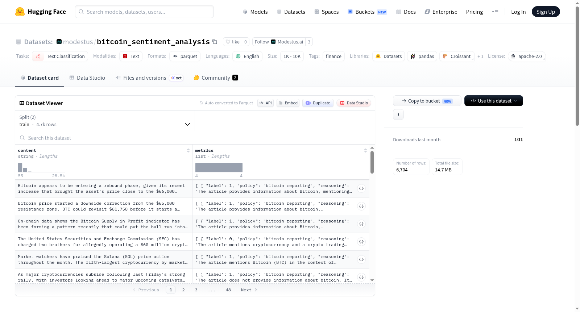The image size is (580, 312).
Task: Go to page 48 of dataset
Action: [228, 290]
